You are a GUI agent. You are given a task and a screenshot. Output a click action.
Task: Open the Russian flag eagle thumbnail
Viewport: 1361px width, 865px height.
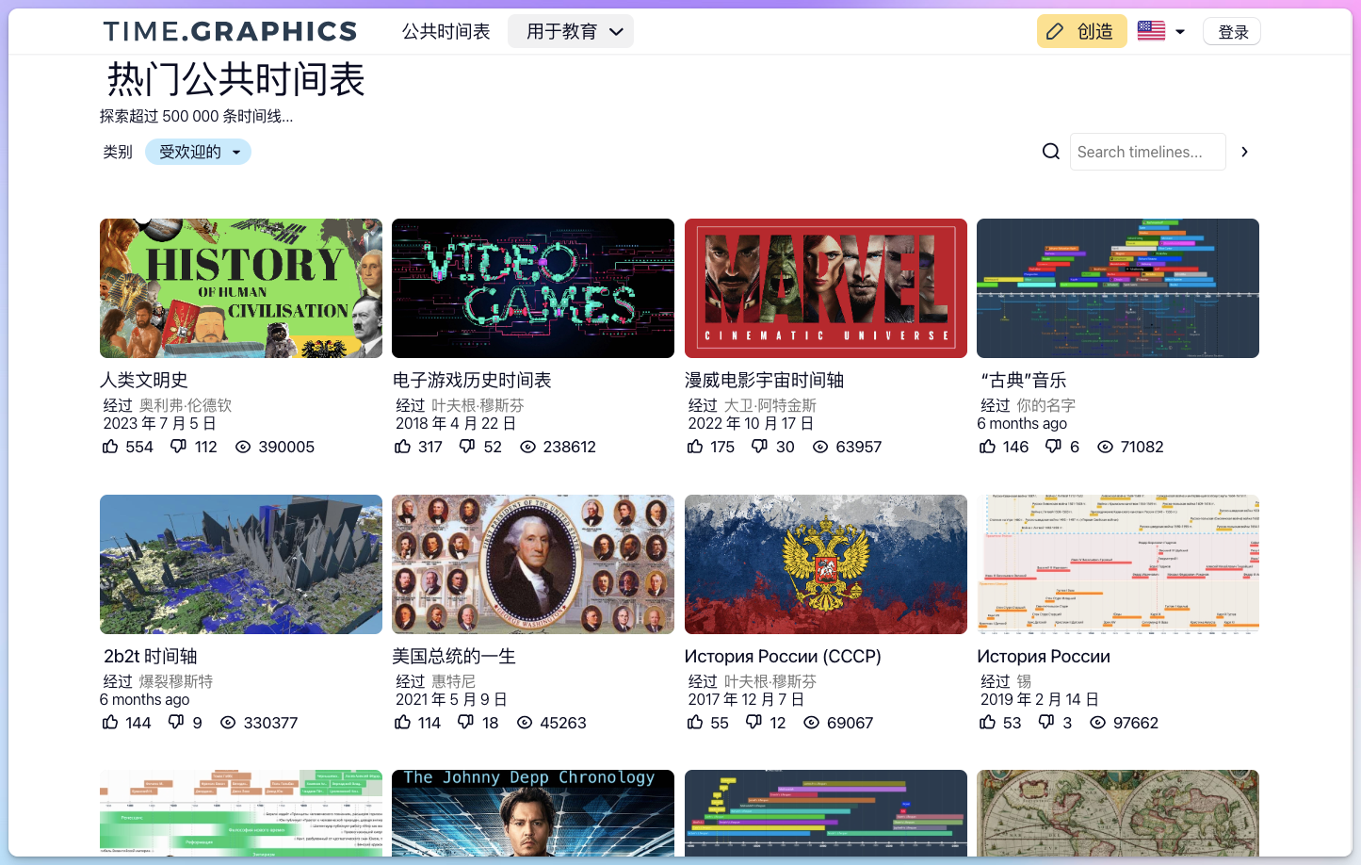[826, 564]
